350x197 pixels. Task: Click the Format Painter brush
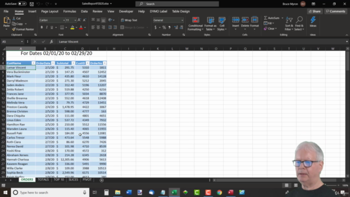pos(14,29)
